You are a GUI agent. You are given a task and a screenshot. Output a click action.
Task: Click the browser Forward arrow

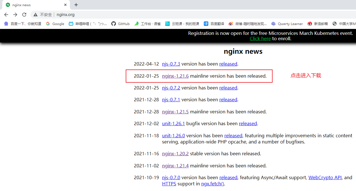coord(15,15)
